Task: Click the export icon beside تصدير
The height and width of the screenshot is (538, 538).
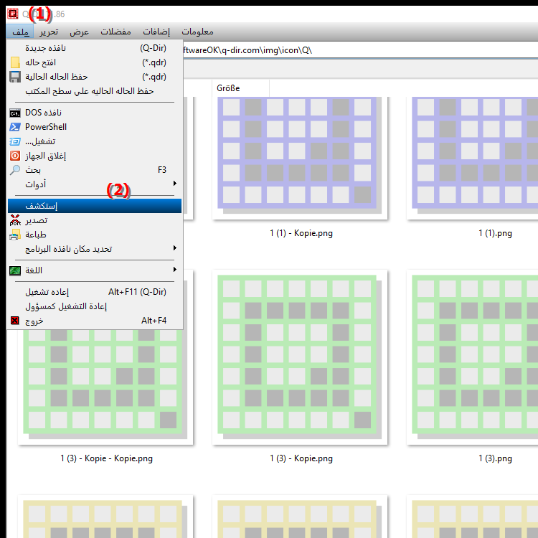Action: (15, 220)
